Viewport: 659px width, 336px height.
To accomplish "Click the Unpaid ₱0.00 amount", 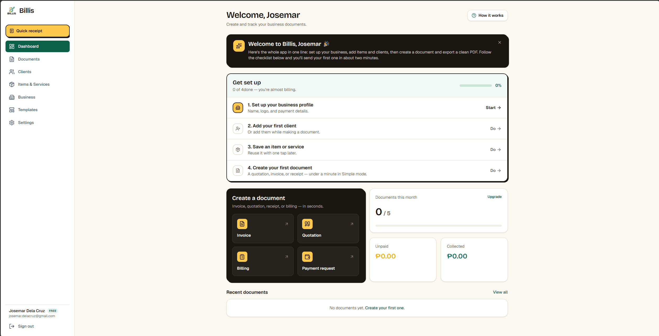I will click(x=385, y=256).
